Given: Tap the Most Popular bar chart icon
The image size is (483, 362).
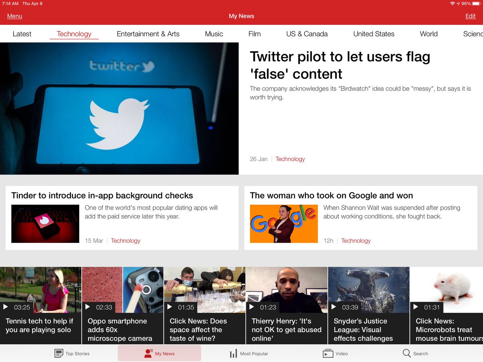Looking at the screenshot, I should [233, 354].
